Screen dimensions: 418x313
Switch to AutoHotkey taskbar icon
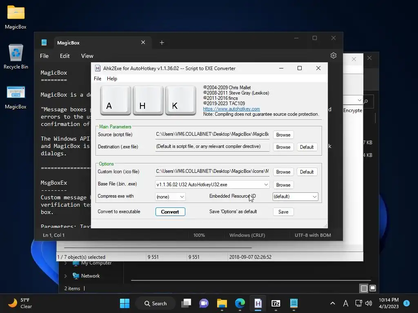point(258,303)
